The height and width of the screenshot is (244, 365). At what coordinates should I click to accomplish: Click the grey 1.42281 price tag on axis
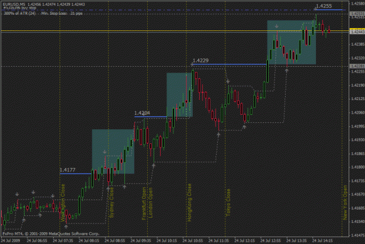[357, 66]
